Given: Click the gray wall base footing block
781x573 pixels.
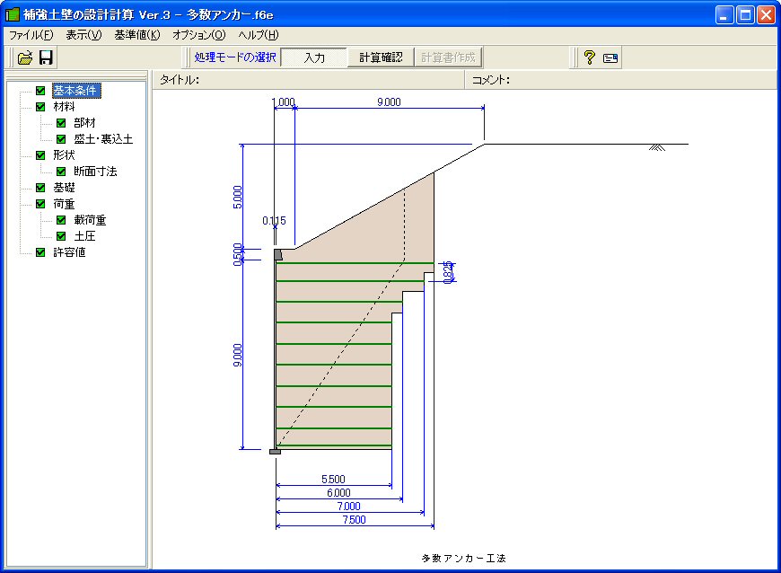Looking at the screenshot, I should tap(275, 452).
